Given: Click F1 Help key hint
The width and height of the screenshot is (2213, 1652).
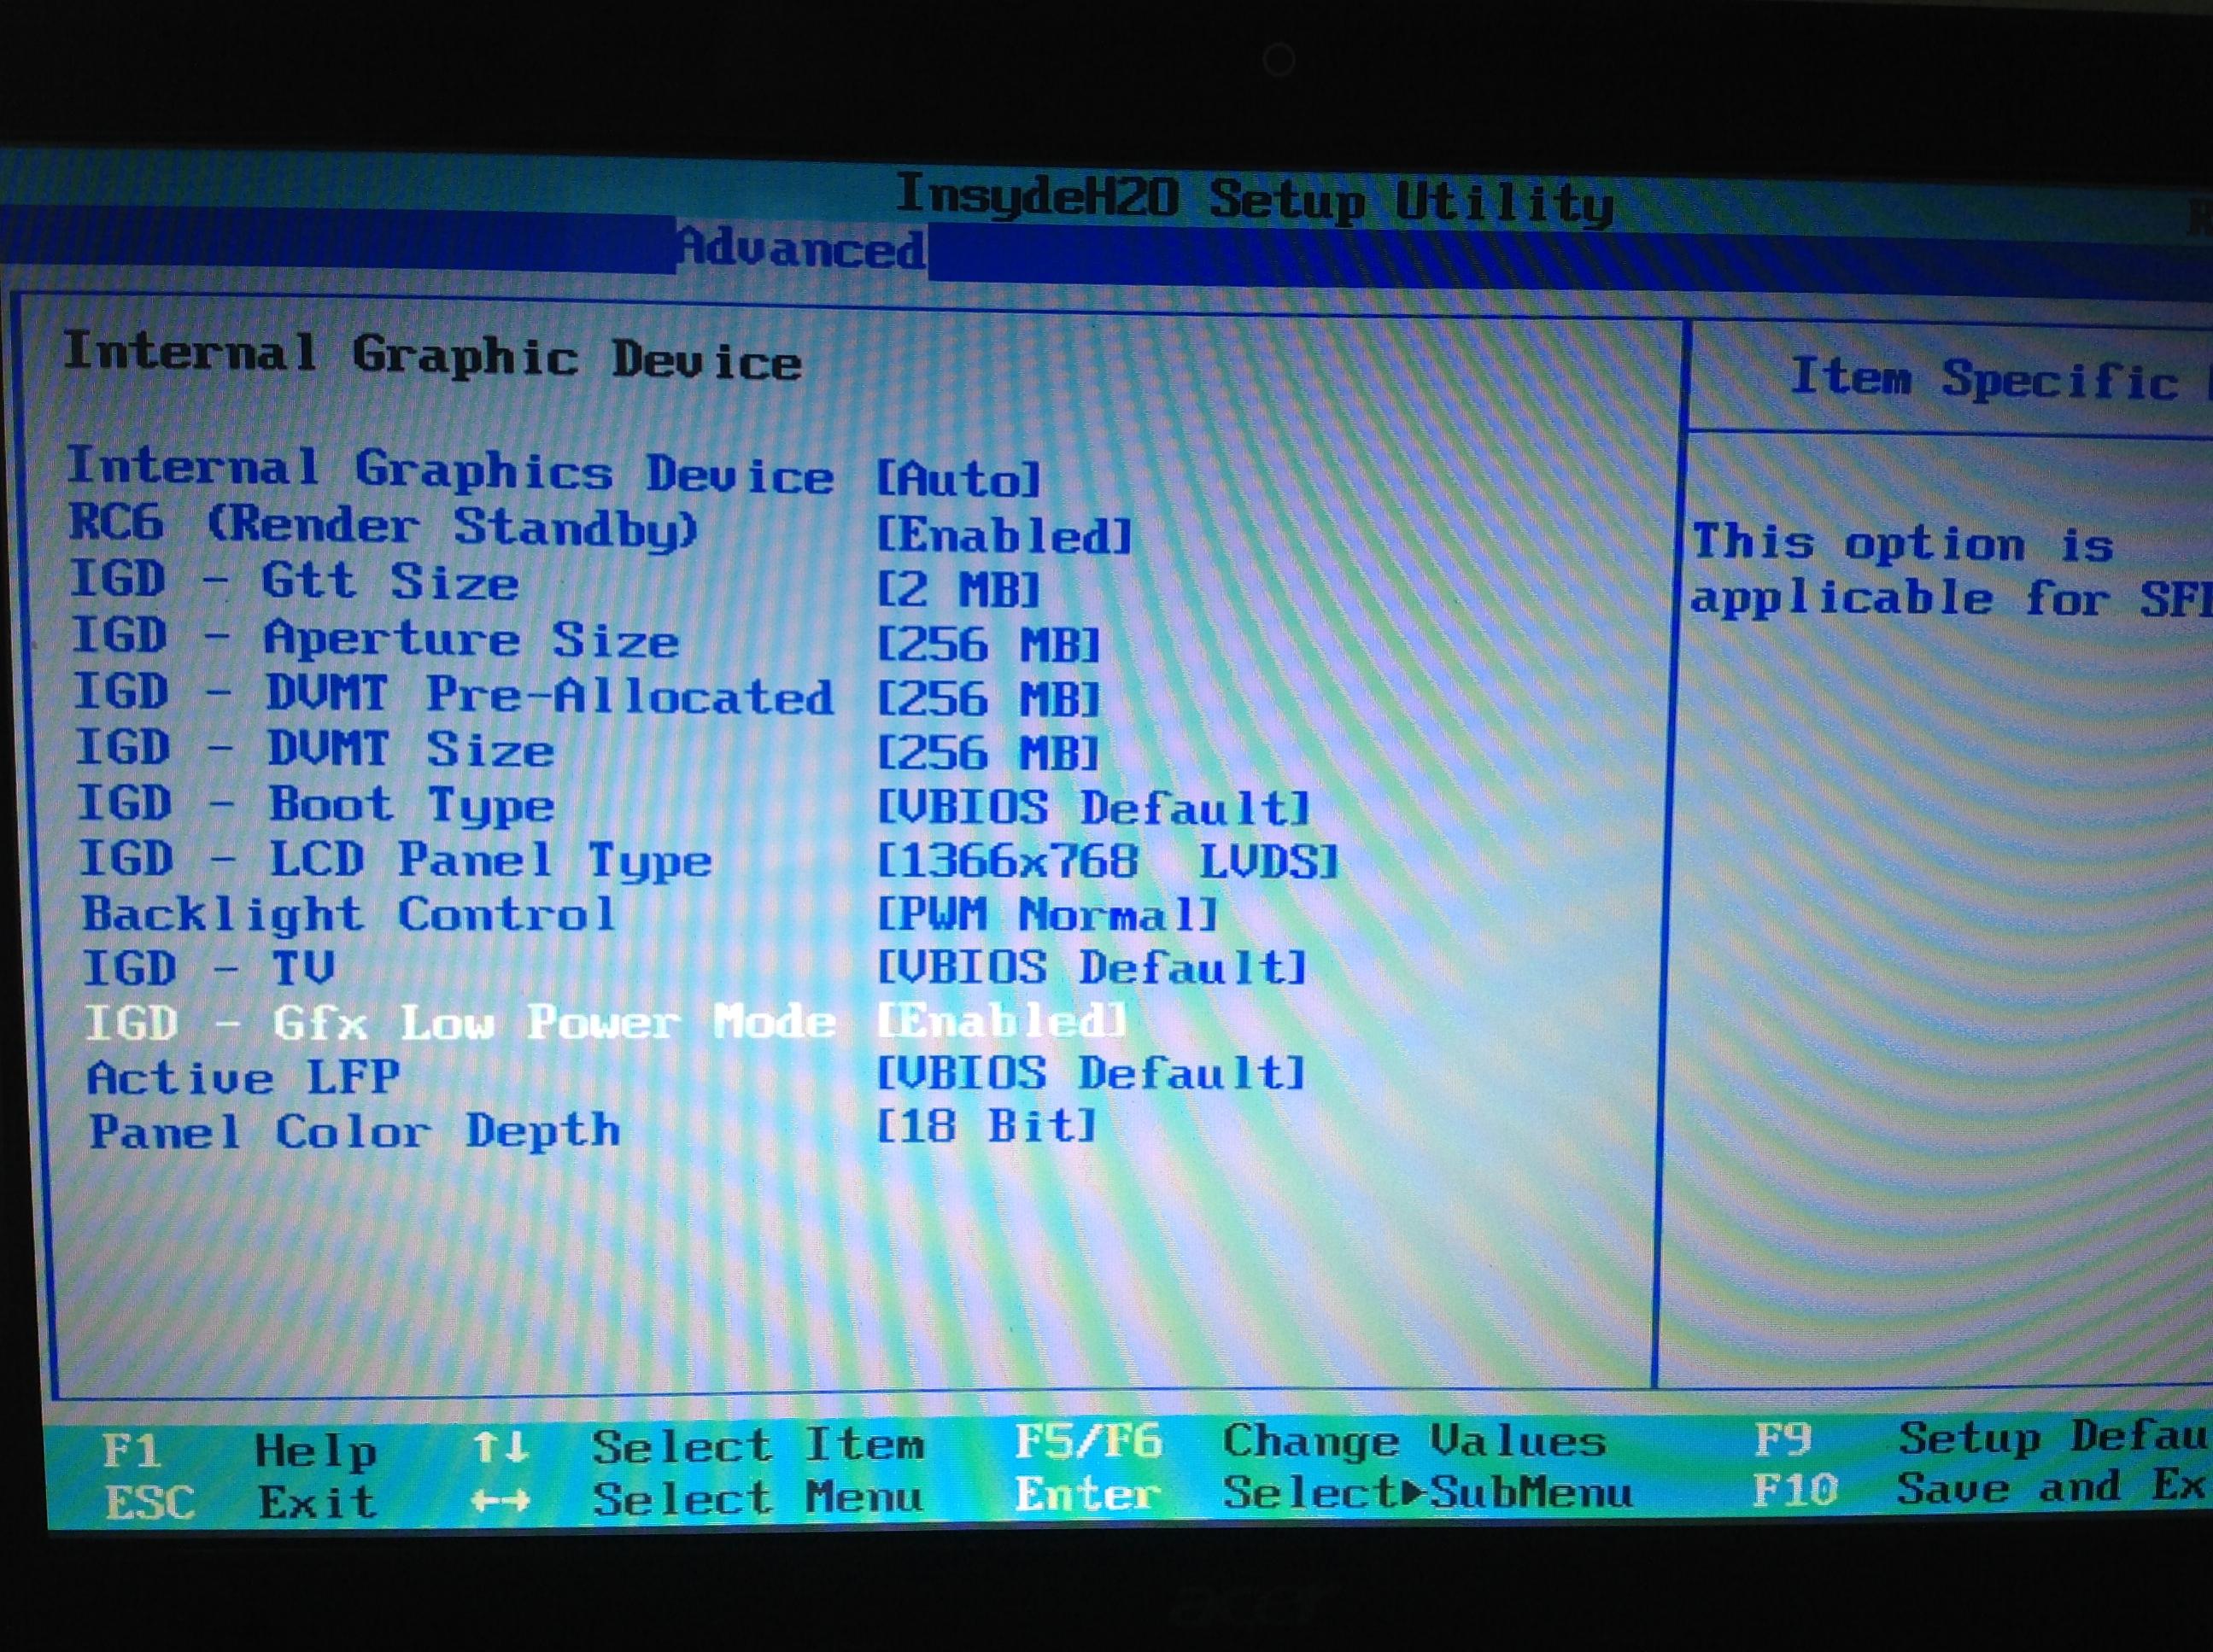Looking at the screenshot, I should pos(132,1450).
